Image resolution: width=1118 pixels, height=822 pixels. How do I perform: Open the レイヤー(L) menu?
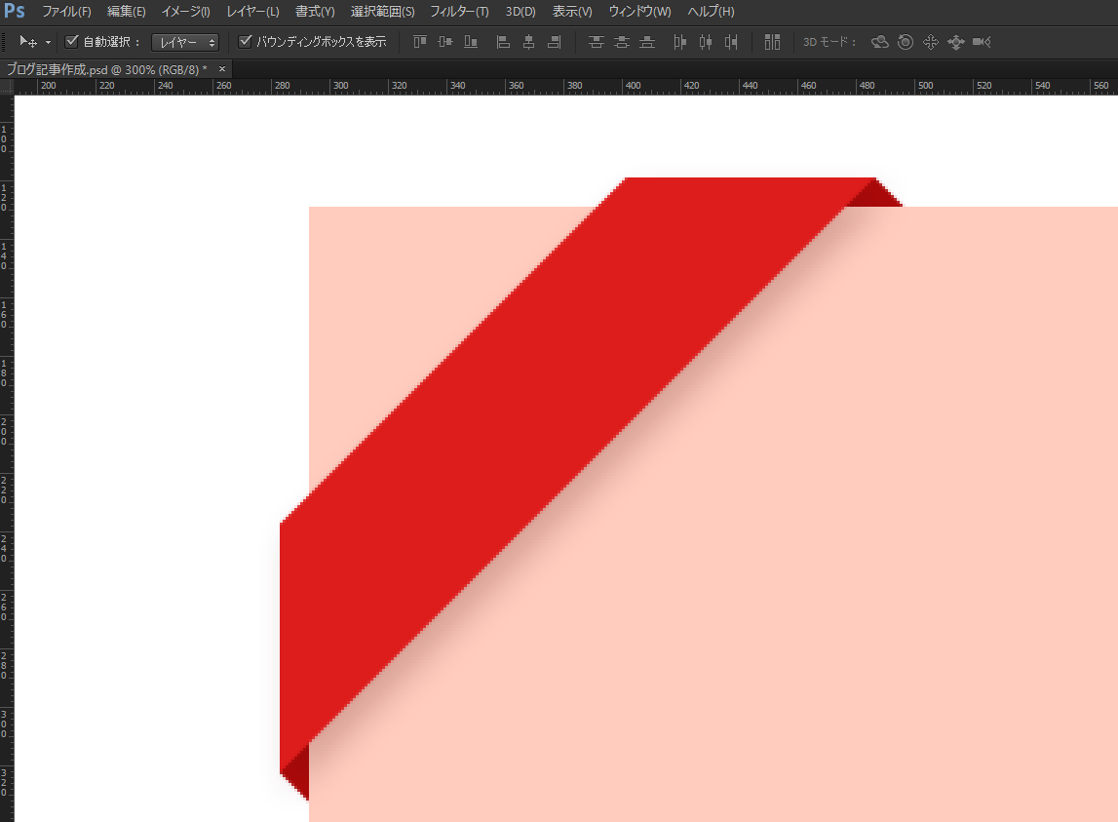(252, 12)
